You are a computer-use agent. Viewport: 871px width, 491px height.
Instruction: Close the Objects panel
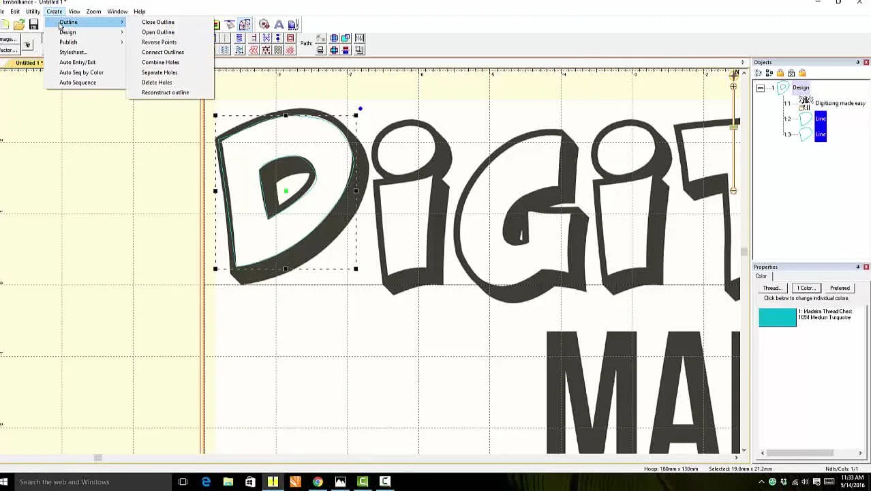(x=866, y=62)
